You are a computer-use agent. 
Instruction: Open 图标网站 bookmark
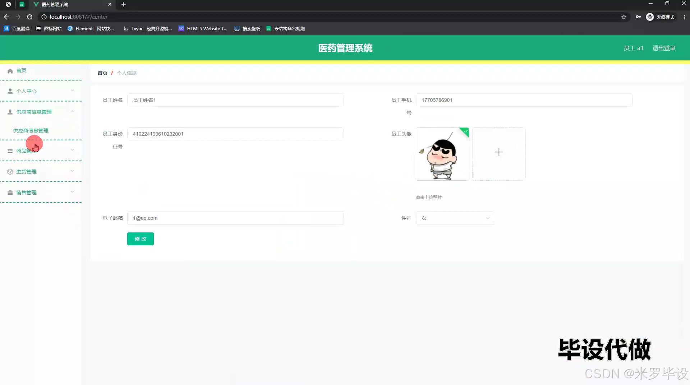pos(49,29)
